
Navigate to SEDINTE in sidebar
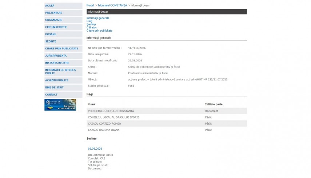click(51, 41)
